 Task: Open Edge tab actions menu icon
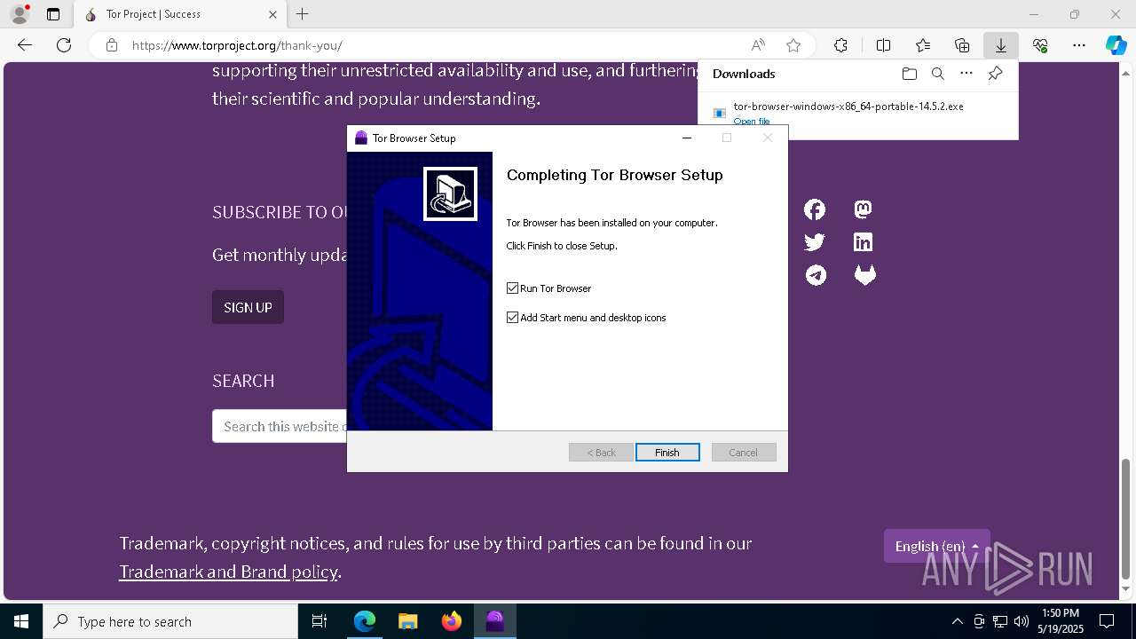click(53, 14)
